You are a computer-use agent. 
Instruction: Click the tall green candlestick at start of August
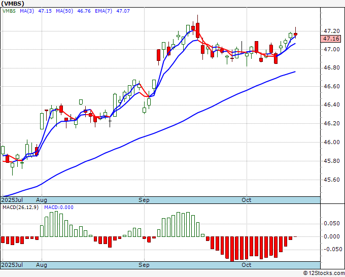[x=42, y=121]
